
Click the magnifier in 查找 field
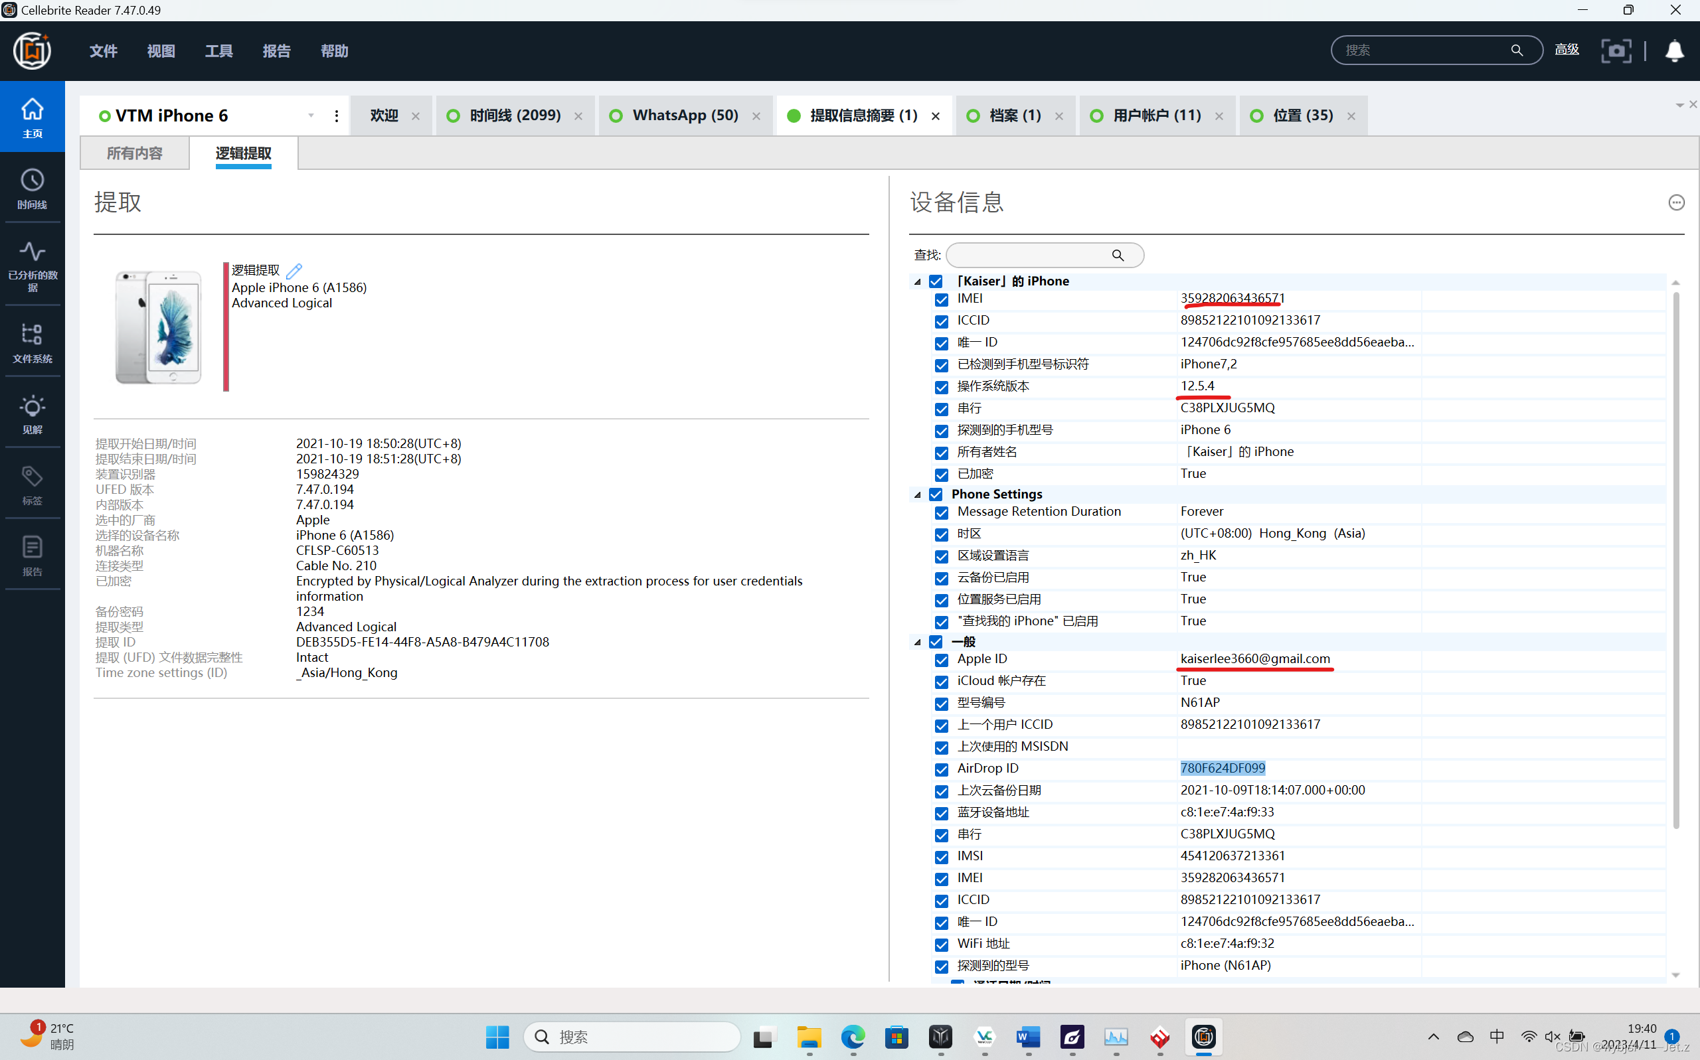coord(1118,255)
